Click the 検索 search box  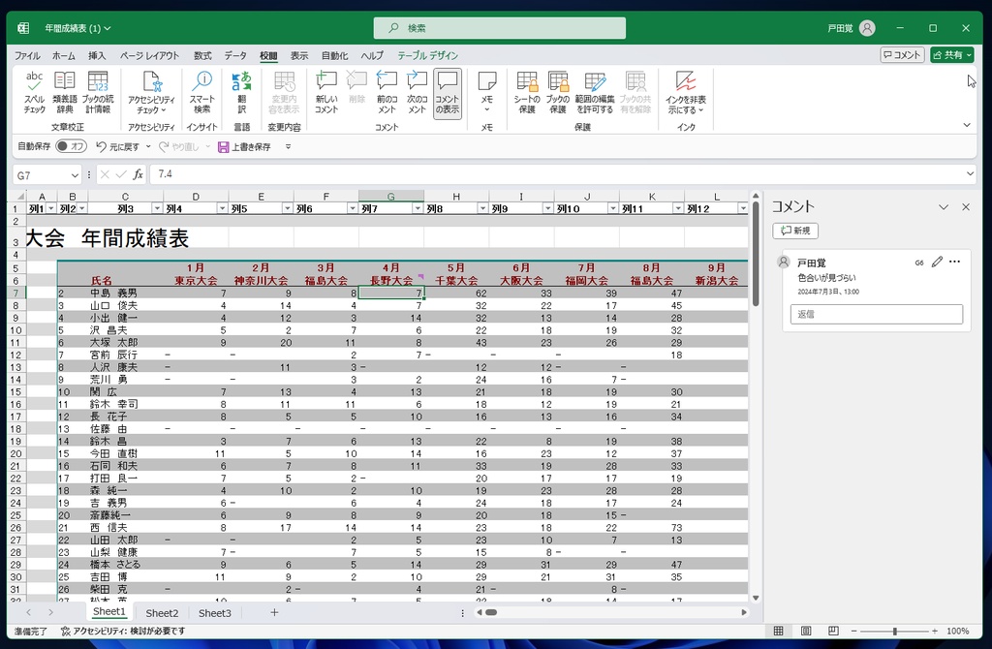[499, 28]
